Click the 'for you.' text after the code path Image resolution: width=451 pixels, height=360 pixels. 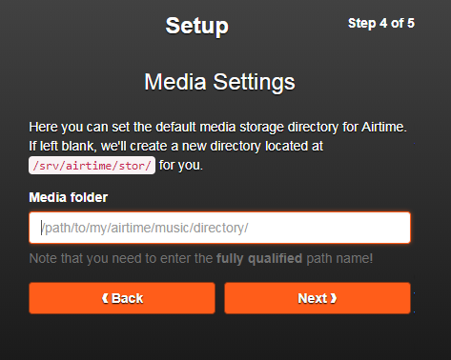181,166
